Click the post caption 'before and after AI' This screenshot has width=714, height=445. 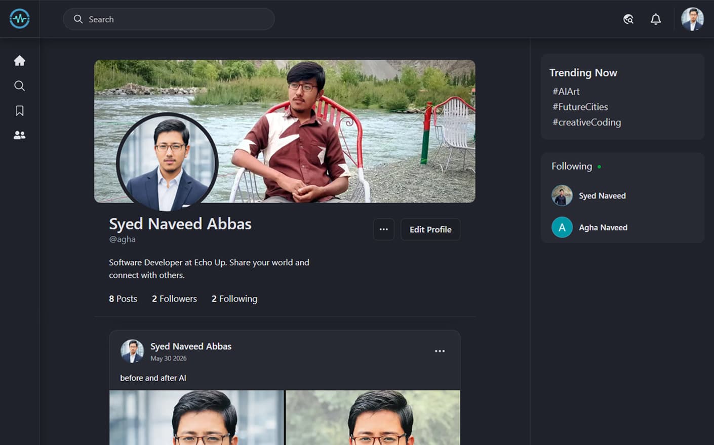[153, 378]
